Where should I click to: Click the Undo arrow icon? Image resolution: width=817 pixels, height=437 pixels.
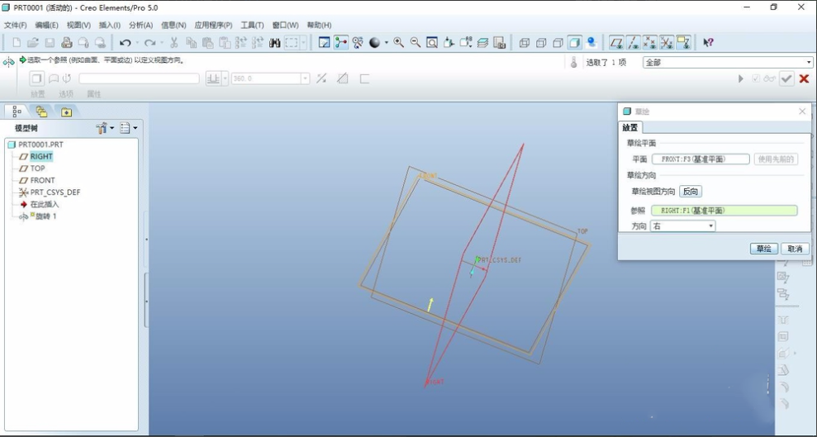click(125, 43)
